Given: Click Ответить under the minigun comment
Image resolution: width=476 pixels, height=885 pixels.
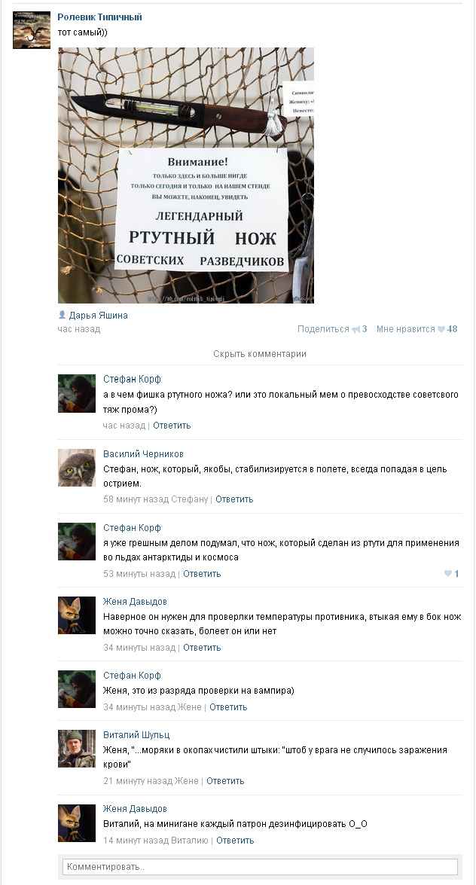Looking at the screenshot, I should tap(235, 841).
